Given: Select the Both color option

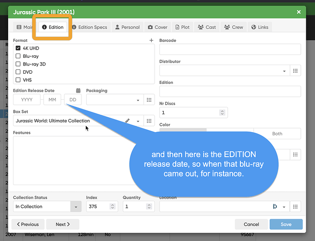Looking at the screenshot, I should (277, 134).
